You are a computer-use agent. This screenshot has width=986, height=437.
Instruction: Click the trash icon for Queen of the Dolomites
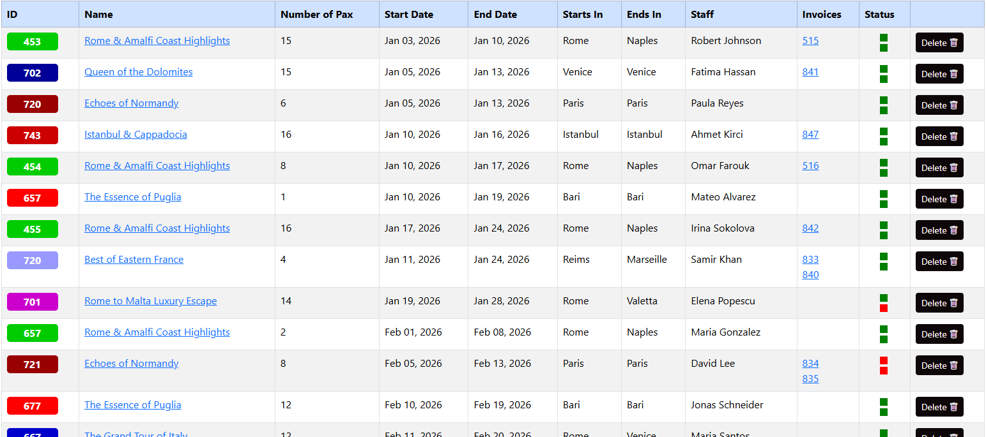(x=953, y=74)
